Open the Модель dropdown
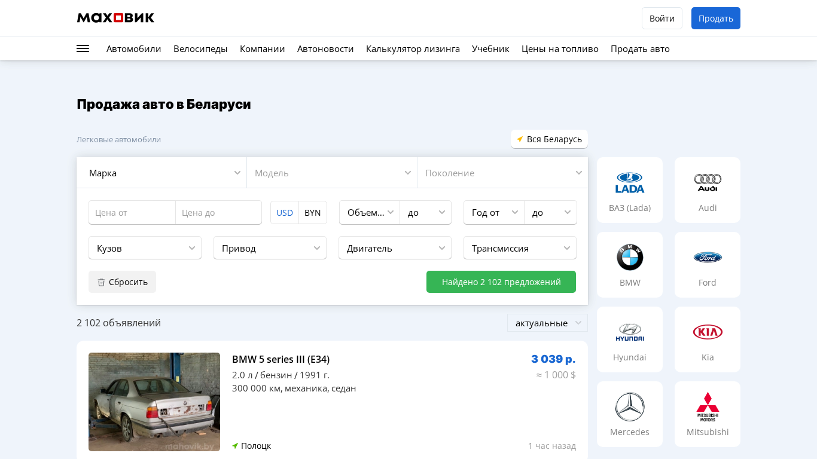This screenshot has width=817, height=459. point(332,173)
